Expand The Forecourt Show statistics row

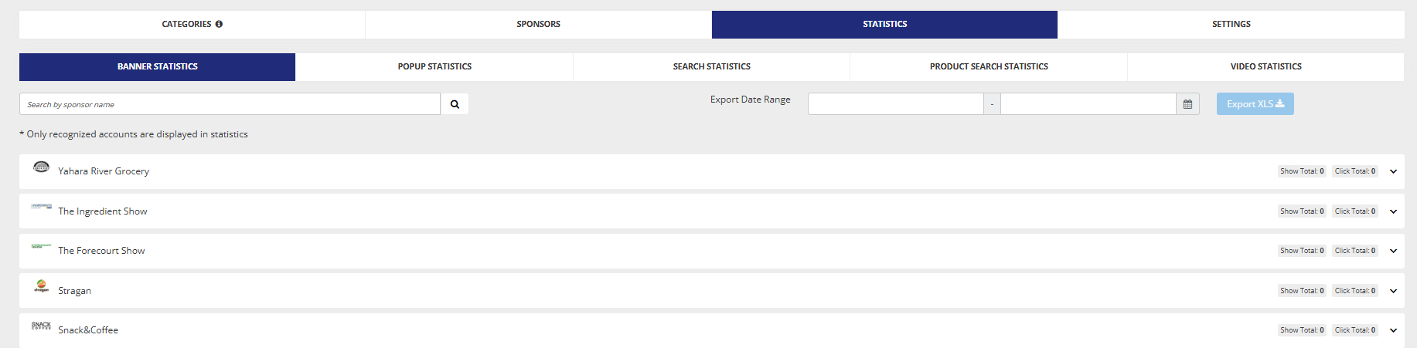(x=1393, y=251)
